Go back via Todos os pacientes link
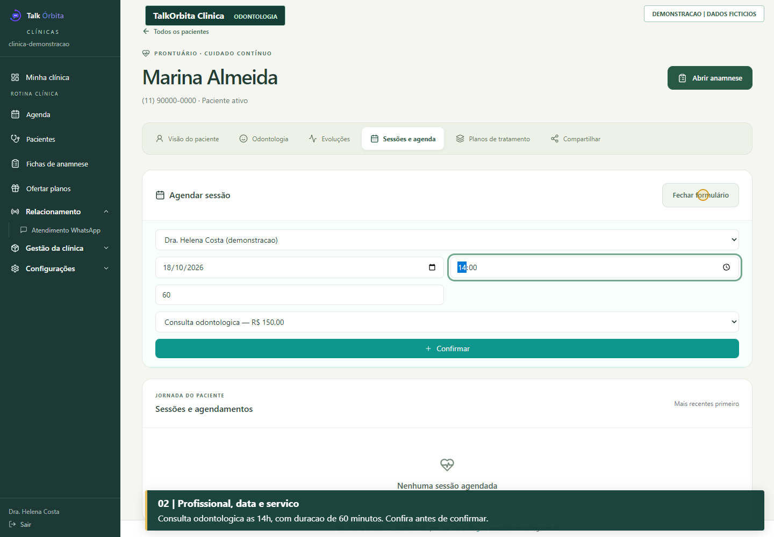 click(176, 31)
